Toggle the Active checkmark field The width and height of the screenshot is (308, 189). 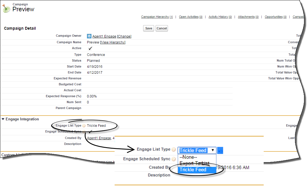click(90, 49)
